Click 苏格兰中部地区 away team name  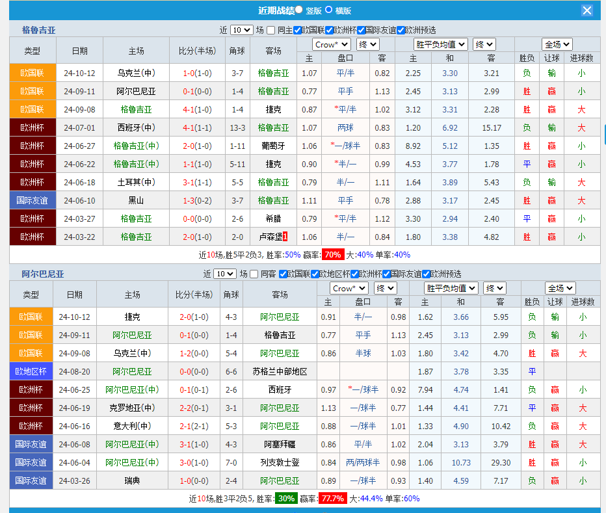pos(280,371)
